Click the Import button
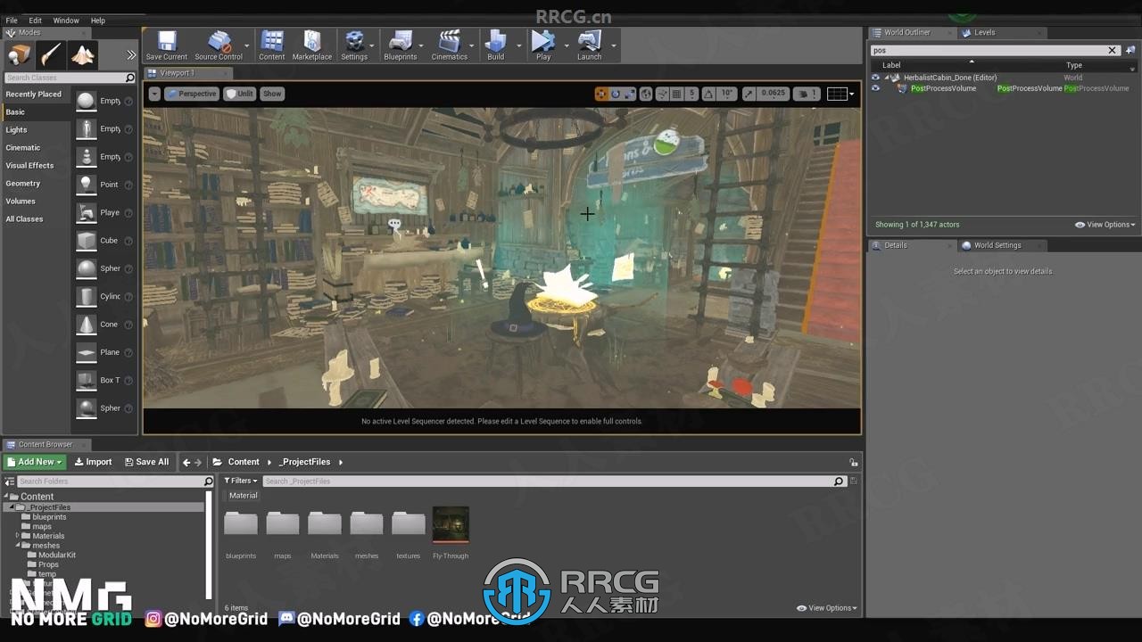This screenshot has height=642, width=1142. coord(93,462)
